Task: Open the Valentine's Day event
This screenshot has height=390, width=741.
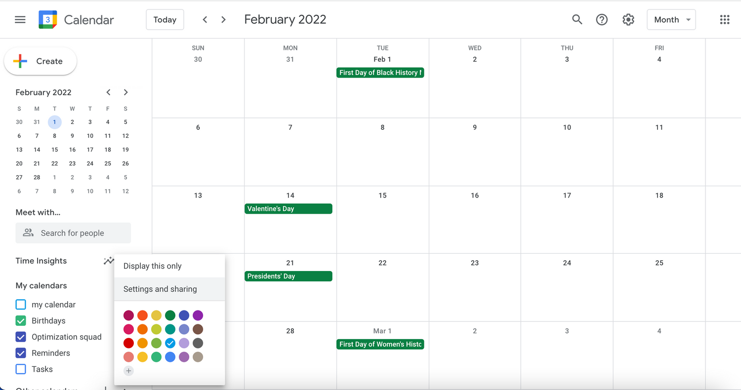Action: pyautogui.click(x=288, y=208)
